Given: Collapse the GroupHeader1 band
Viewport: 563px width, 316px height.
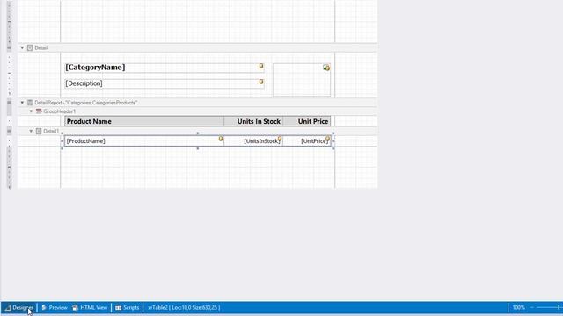Looking at the screenshot, I should [x=32, y=111].
